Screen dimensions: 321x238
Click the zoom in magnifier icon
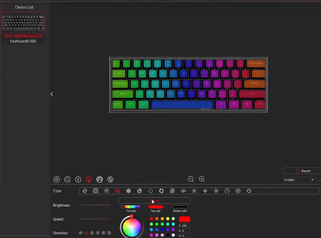point(202,179)
